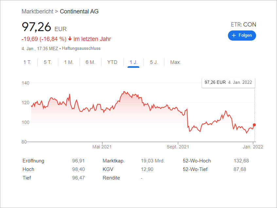Click the red endpoint dot on chart
This screenshot has width=277, height=208.
tap(254, 125)
